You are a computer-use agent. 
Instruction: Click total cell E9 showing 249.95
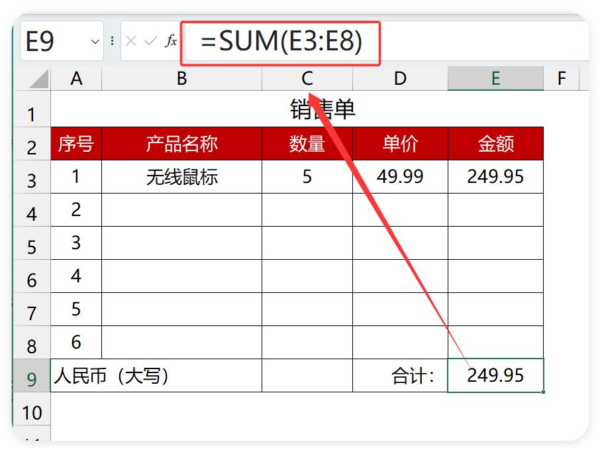click(x=495, y=375)
